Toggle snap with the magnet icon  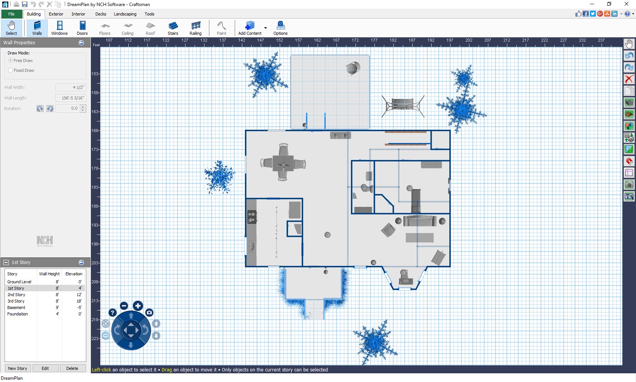tap(629, 161)
